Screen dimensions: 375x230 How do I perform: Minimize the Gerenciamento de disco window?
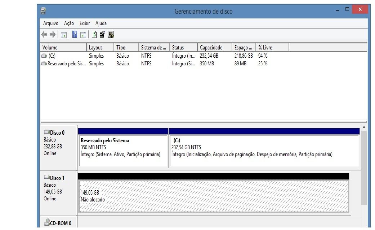coord(338,10)
